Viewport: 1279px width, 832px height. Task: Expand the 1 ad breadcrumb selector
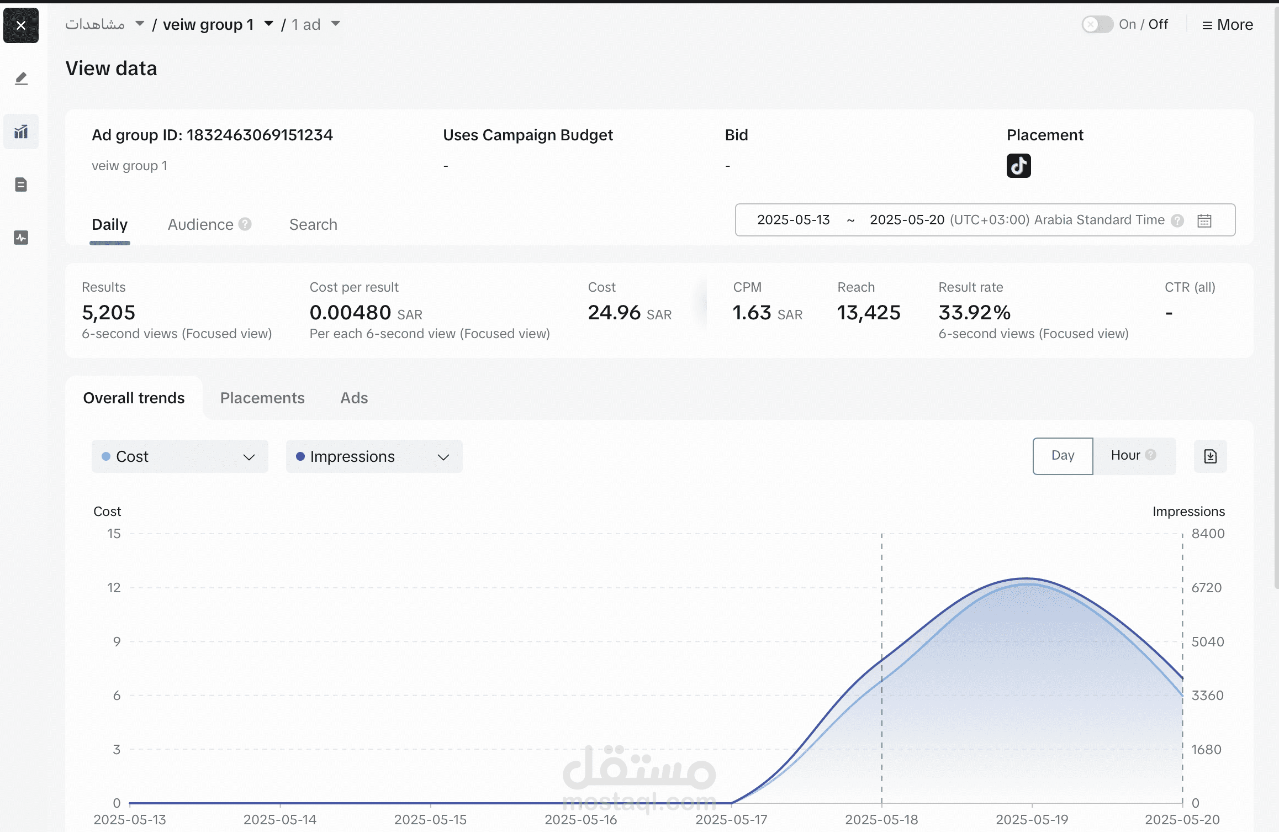tap(335, 24)
